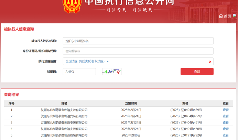Focus the 验证码 captcha input field
This screenshot has width=238, height=140.
79,72
